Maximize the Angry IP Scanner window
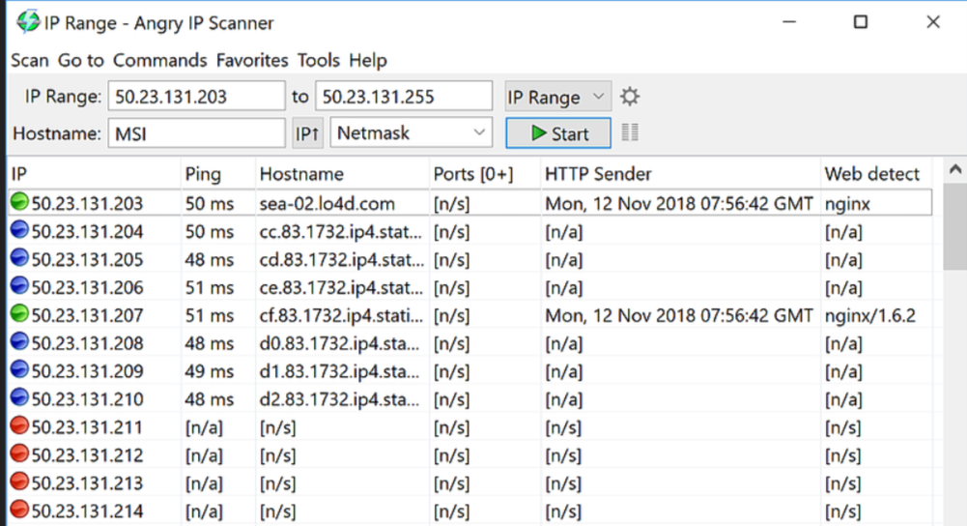Screen dimensions: 967x526 861,22
